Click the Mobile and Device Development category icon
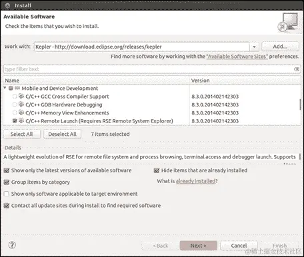304x257 pixels. (x=17, y=89)
